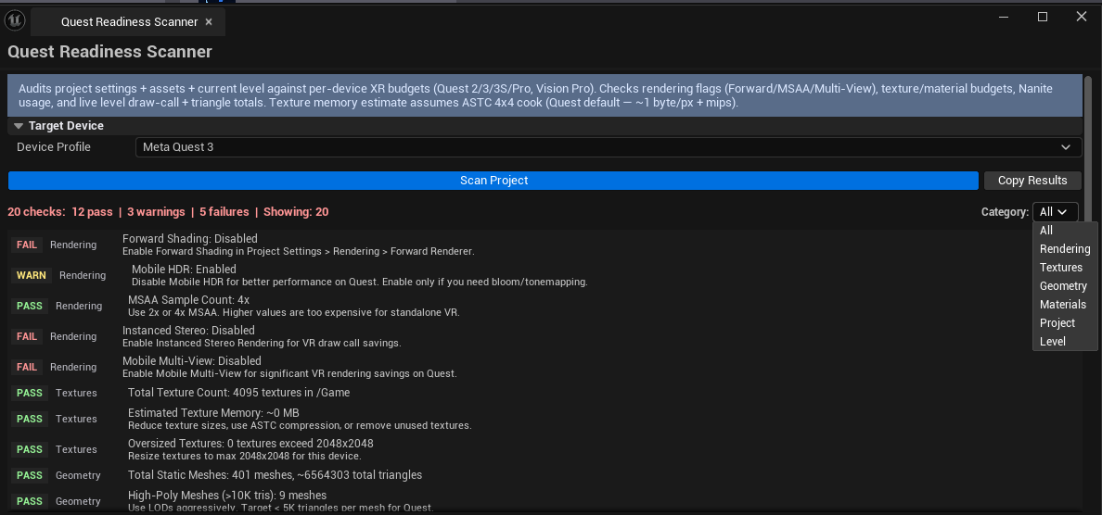
Task: Choose All in the Category list
Action: click(x=1045, y=230)
